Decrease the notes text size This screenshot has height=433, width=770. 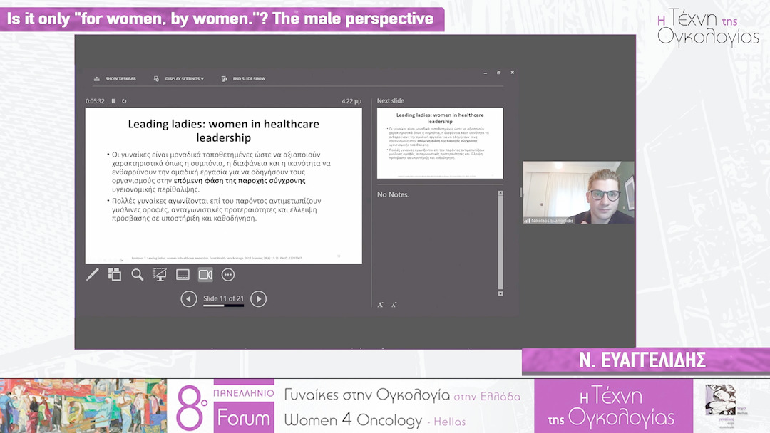coord(394,304)
